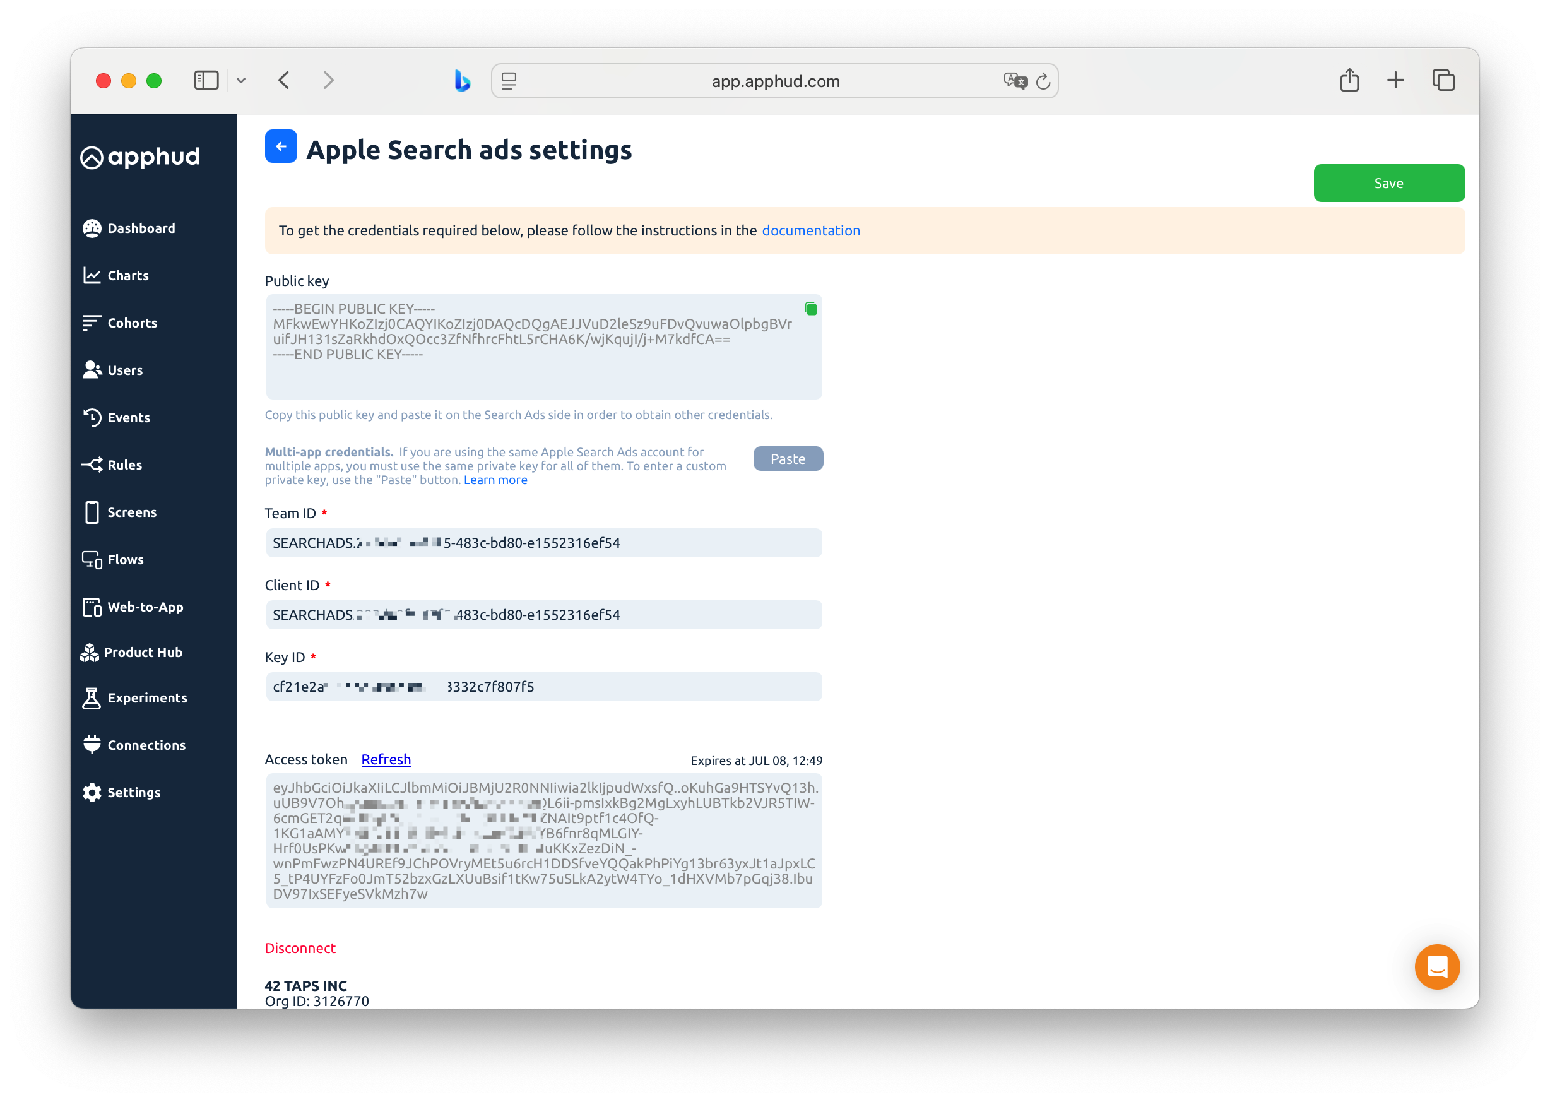1550x1102 pixels.
Task: Click the Public key text area
Action: [x=543, y=347]
